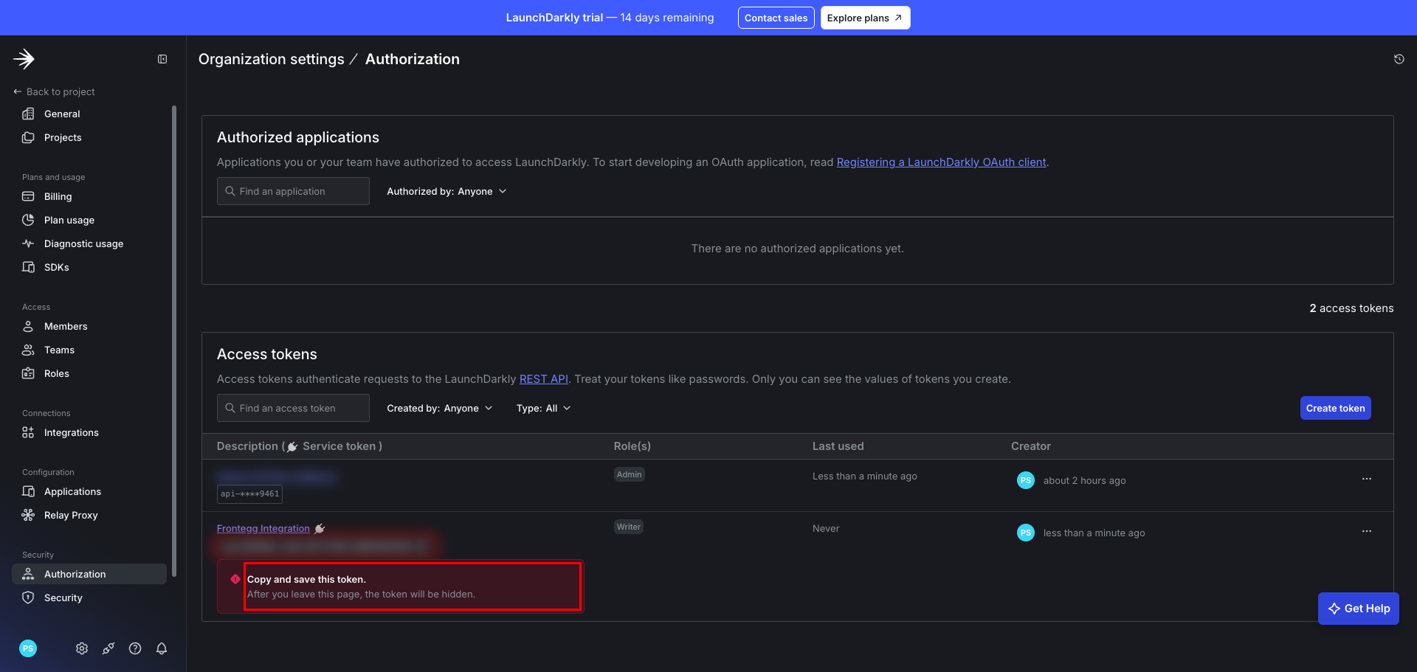Screen dimensions: 1417x672
Task: Open Relay Proxy page
Action: [89, 515]
